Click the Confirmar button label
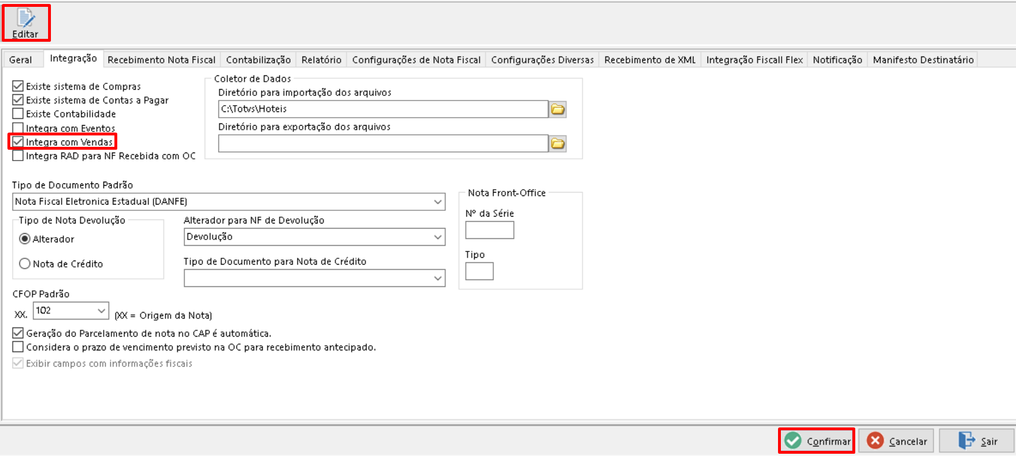The image size is (1016, 456). click(829, 442)
